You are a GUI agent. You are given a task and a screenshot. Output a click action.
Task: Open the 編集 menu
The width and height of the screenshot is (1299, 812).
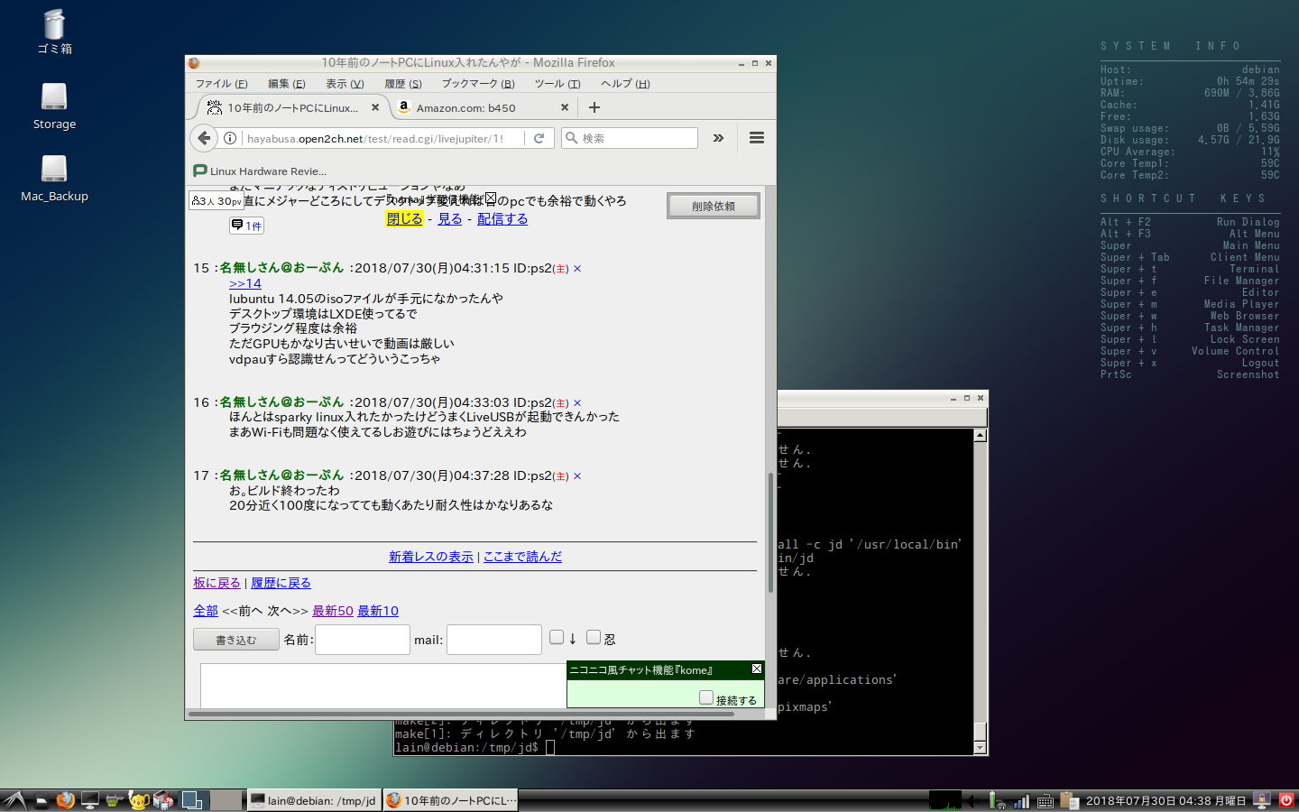pyautogui.click(x=287, y=84)
